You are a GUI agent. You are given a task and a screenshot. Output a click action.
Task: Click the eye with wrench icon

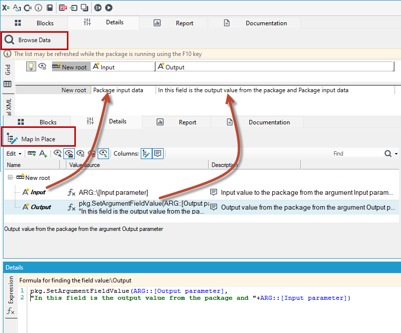(57, 154)
